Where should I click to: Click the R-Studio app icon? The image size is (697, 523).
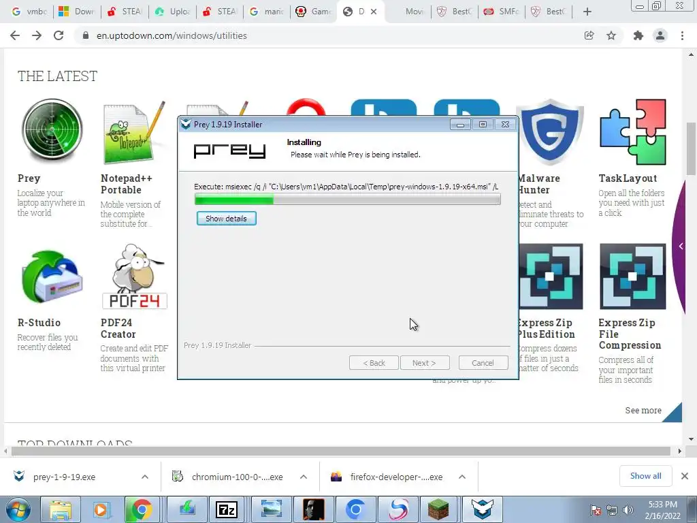click(52, 276)
